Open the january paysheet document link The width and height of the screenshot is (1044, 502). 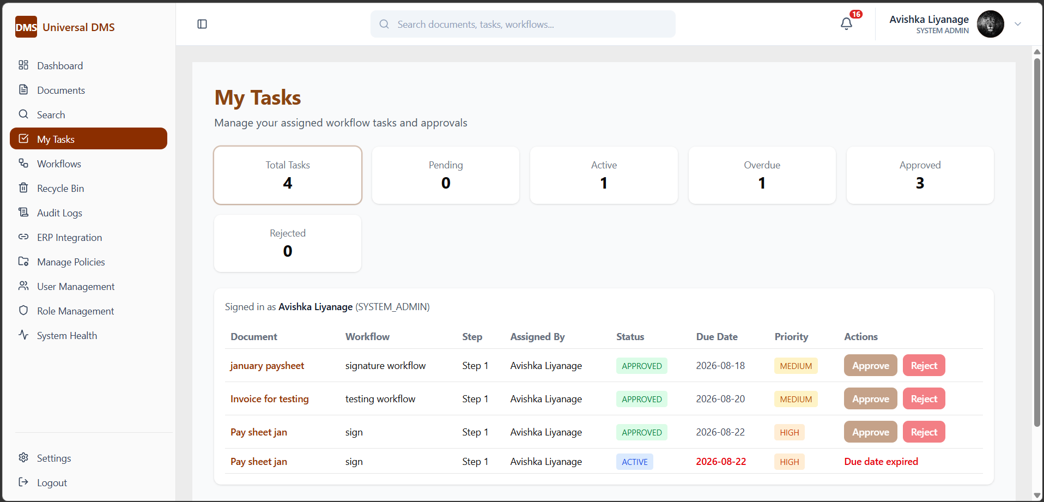tap(267, 366)
